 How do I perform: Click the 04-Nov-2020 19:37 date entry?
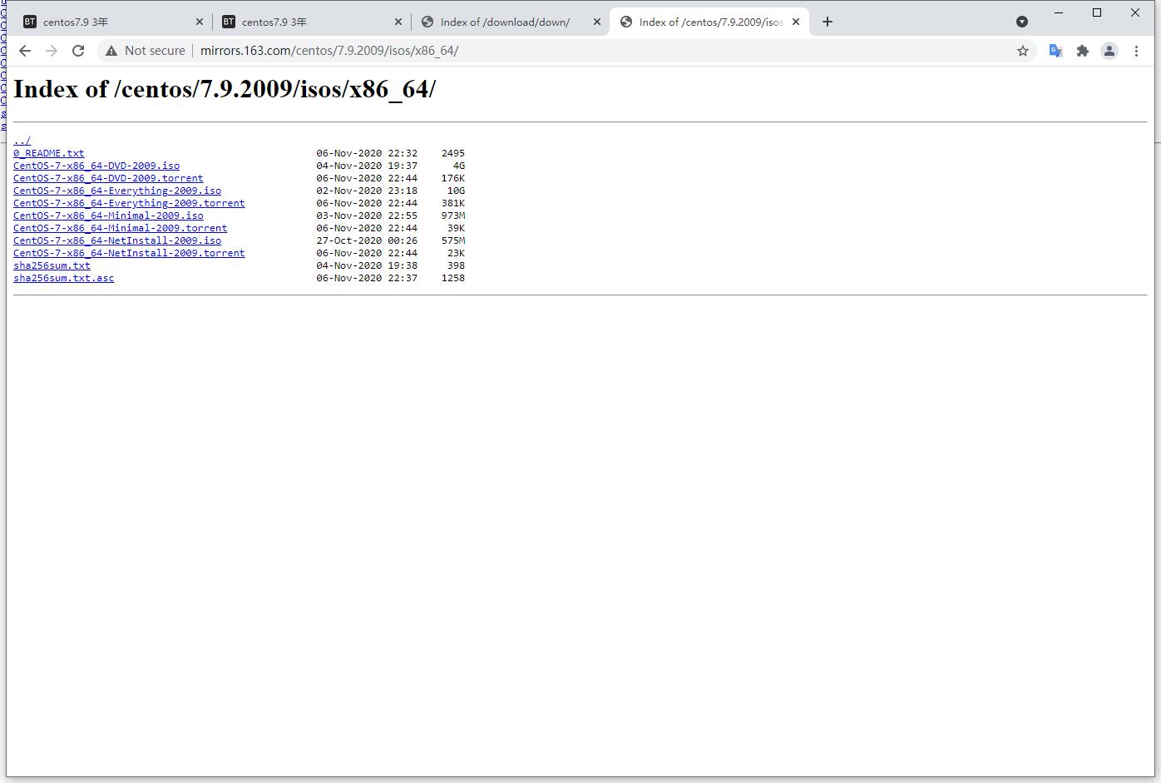[367, 166]
